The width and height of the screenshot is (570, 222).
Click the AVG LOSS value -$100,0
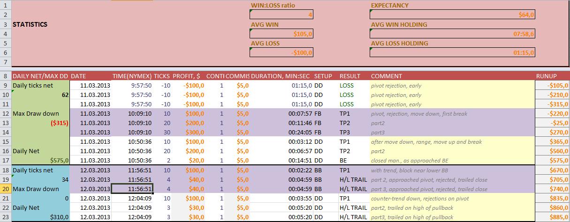click(x=281, y=52)
